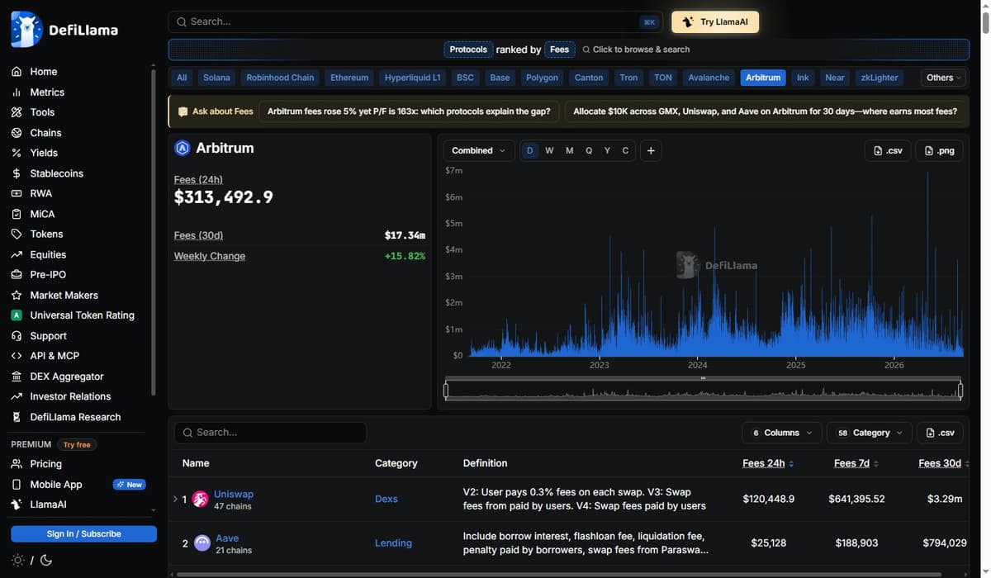Select the Solana chain tab

pyautogui.click(x=216, y=78)
